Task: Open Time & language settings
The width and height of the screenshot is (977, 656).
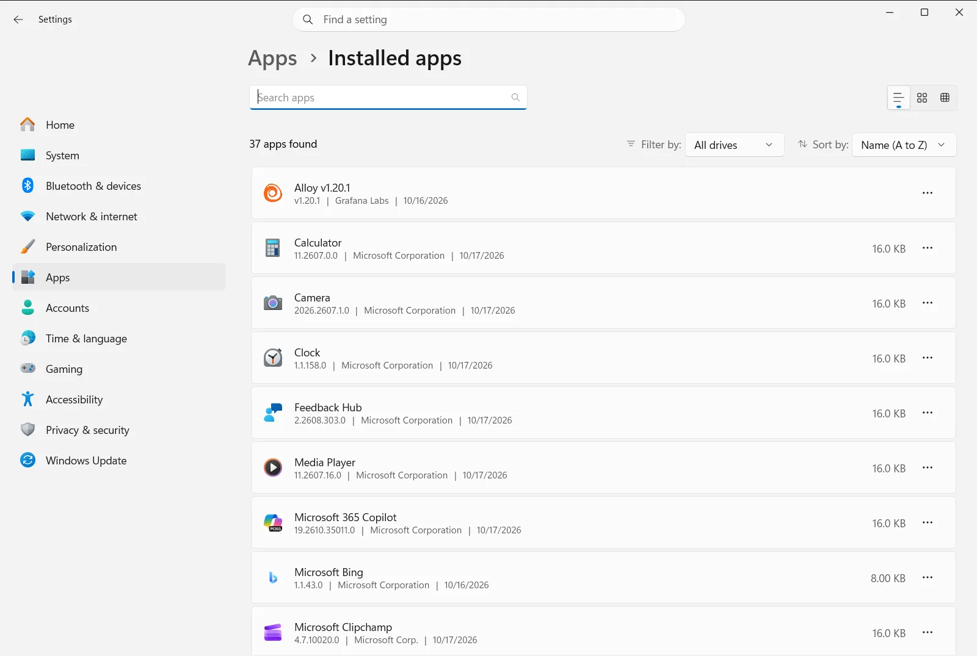Action: (x=119, y=339)
